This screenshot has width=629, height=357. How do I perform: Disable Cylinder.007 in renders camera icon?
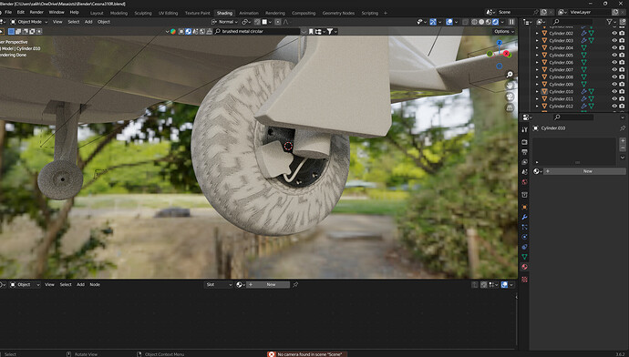click(622, 70)
